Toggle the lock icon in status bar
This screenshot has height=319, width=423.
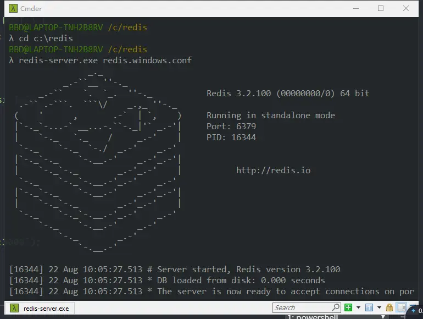[389, 307]
